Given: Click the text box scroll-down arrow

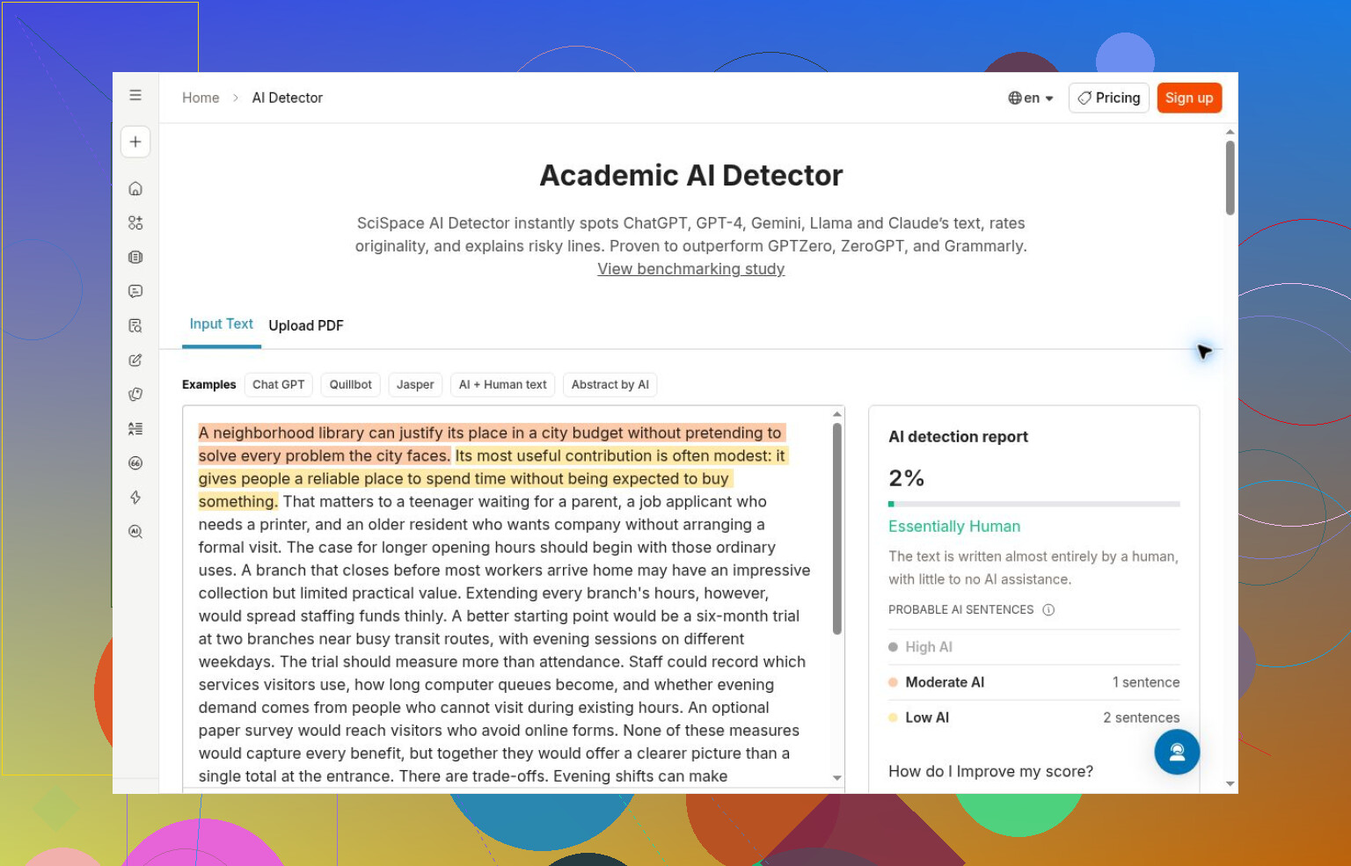Looking at the screenshot, I should (x=836, y=778).
